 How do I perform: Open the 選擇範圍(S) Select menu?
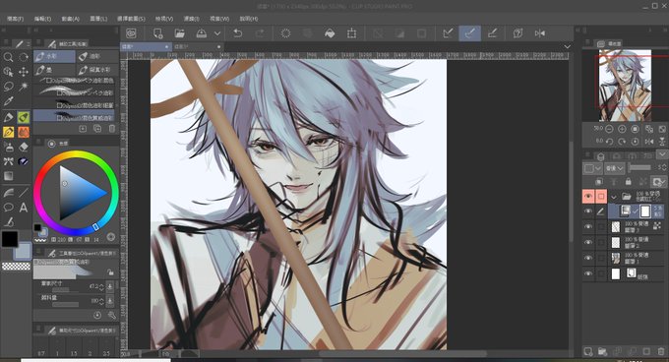[x=131, y=19]
